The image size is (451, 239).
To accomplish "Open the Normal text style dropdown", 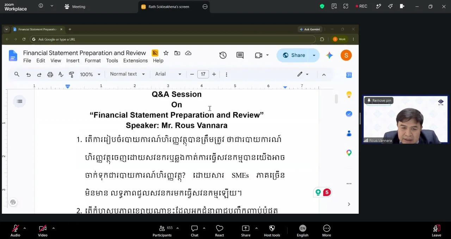I will (127, 74).
